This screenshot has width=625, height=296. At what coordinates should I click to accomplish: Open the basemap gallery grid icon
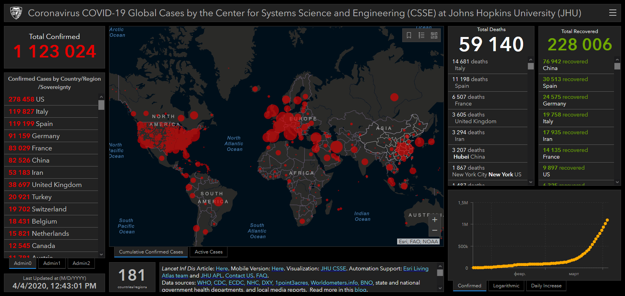tap(434, 35)
